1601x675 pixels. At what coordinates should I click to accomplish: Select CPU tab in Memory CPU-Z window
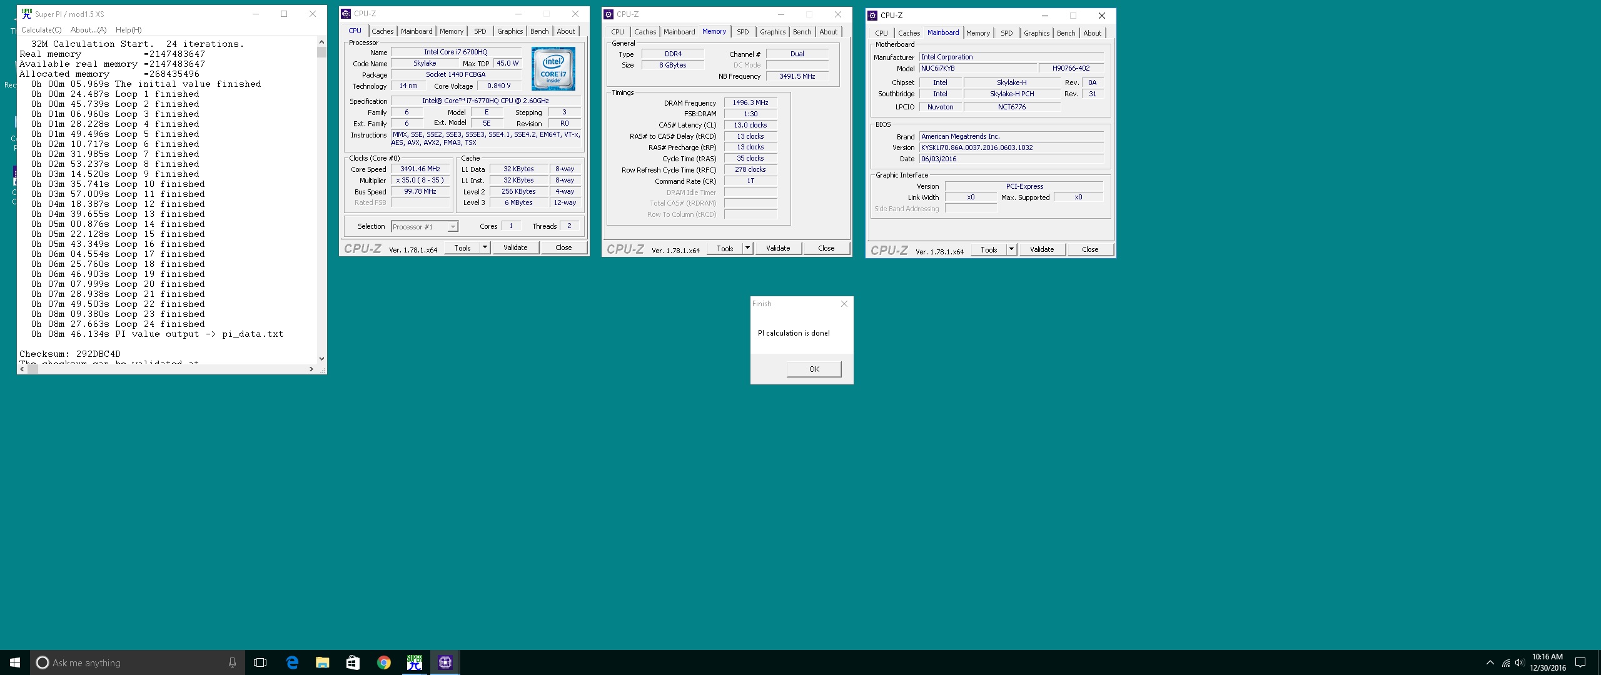click(x=617, y=32)
